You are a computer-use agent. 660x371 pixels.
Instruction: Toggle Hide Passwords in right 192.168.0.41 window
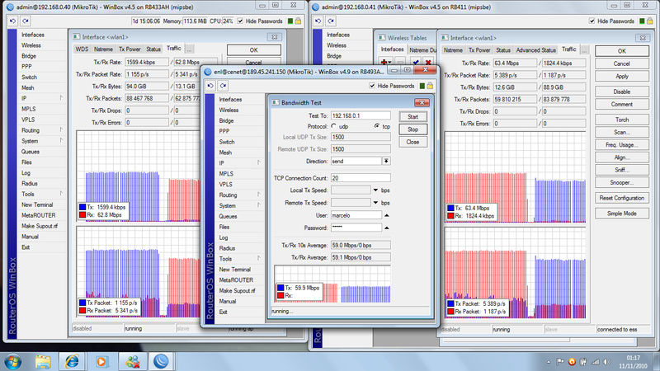click(x=592, y=21)
